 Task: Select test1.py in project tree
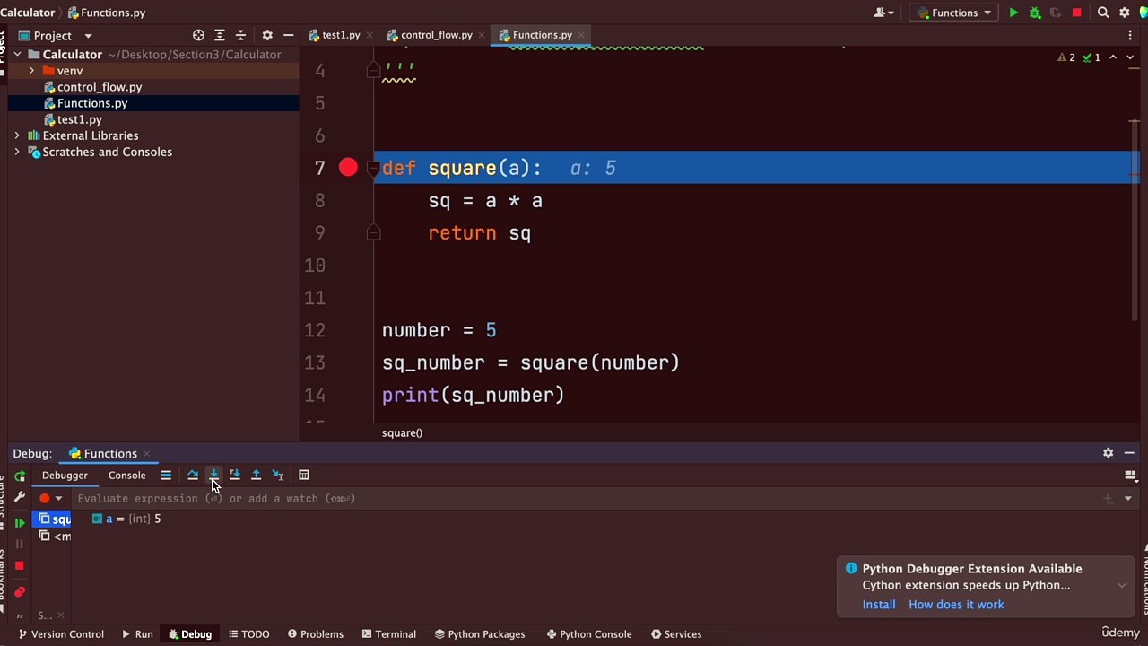click(x=80, y=119)
